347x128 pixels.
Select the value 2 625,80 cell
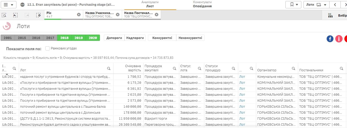pyautogui.click(x=128, y=95)
